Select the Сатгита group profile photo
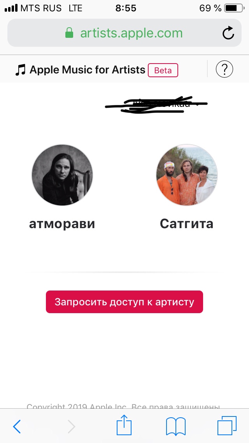This screenshot has width=249, height=443. point(187,175)
